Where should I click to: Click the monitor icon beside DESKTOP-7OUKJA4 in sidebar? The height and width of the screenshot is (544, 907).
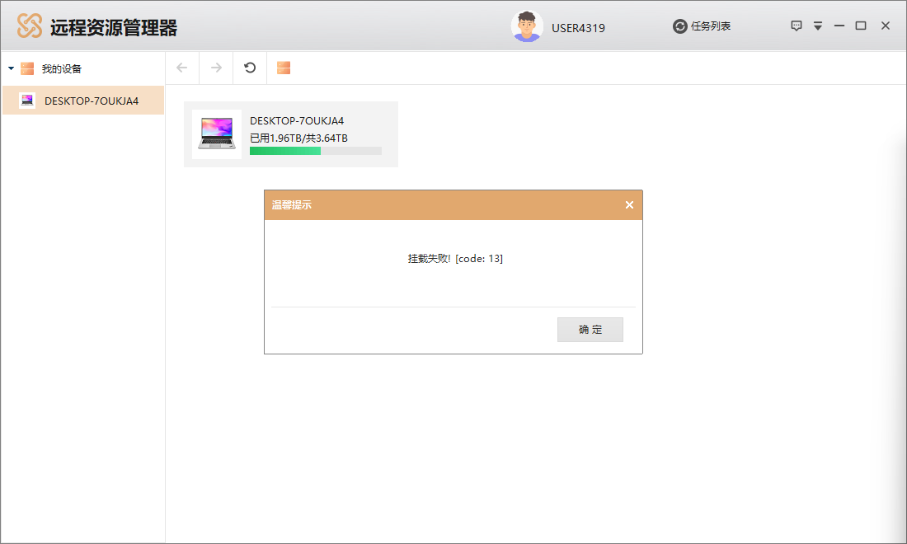27,101
